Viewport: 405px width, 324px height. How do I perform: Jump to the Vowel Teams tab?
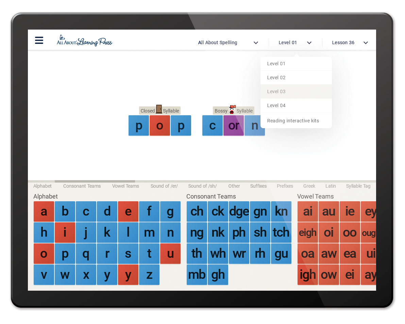click(x=125, y=186)
